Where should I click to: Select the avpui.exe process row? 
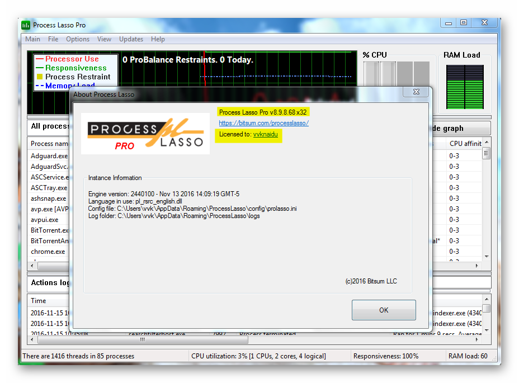tap(49, 220)
